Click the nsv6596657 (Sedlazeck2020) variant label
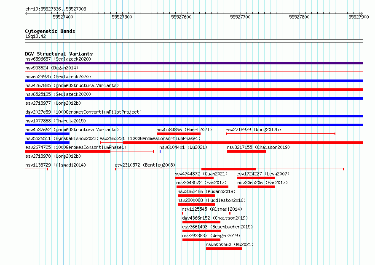This screenshot has height=265, width=375. click(x=58, y=59)
